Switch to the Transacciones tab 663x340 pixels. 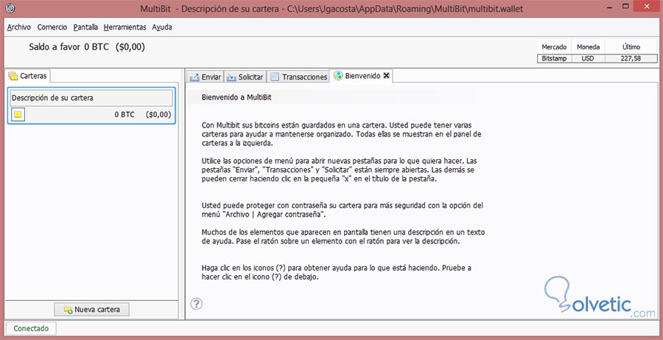point(298,77)
